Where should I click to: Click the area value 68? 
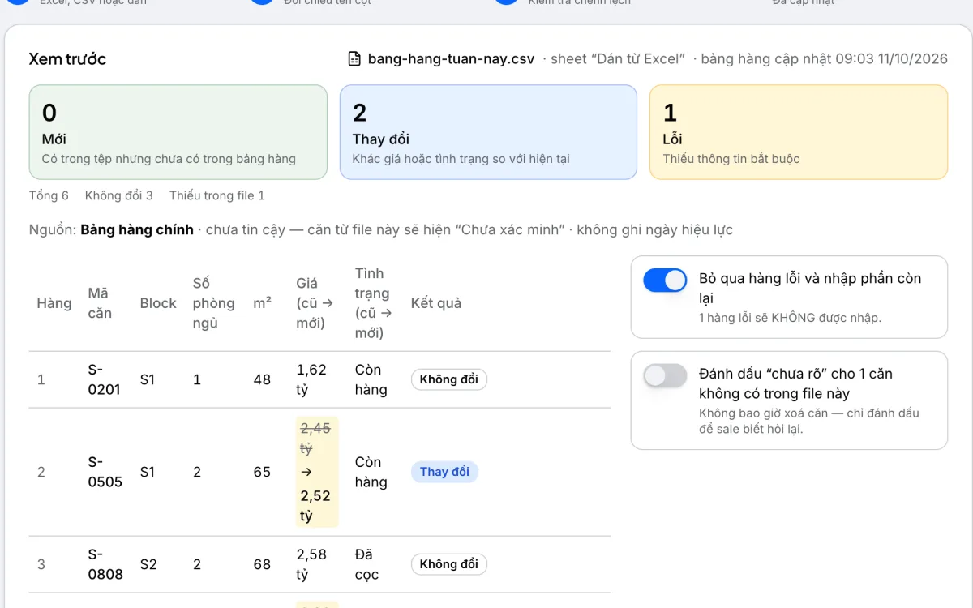[x=262, y=564]
